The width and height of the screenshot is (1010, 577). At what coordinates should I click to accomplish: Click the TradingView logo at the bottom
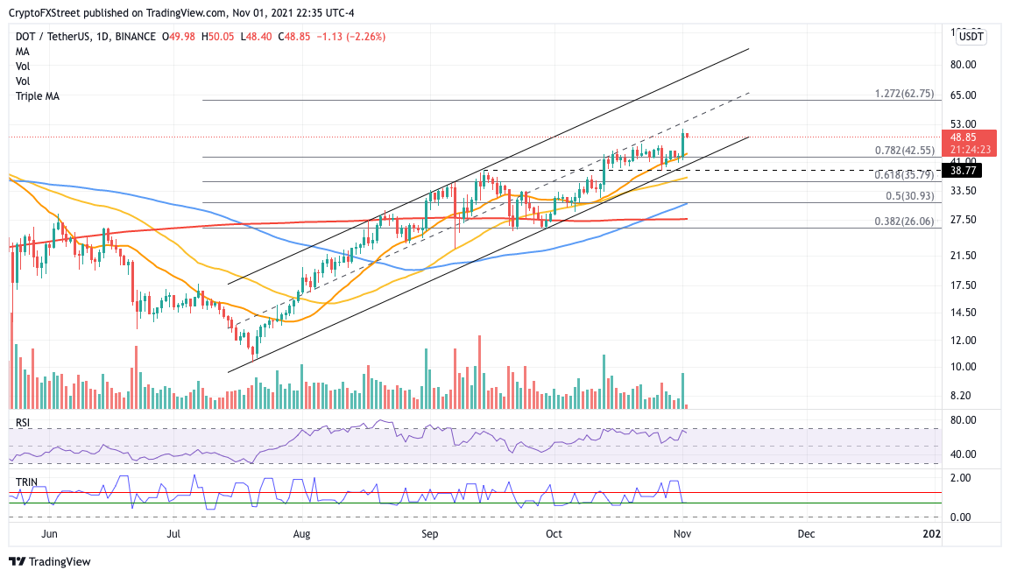click(50, 561)
